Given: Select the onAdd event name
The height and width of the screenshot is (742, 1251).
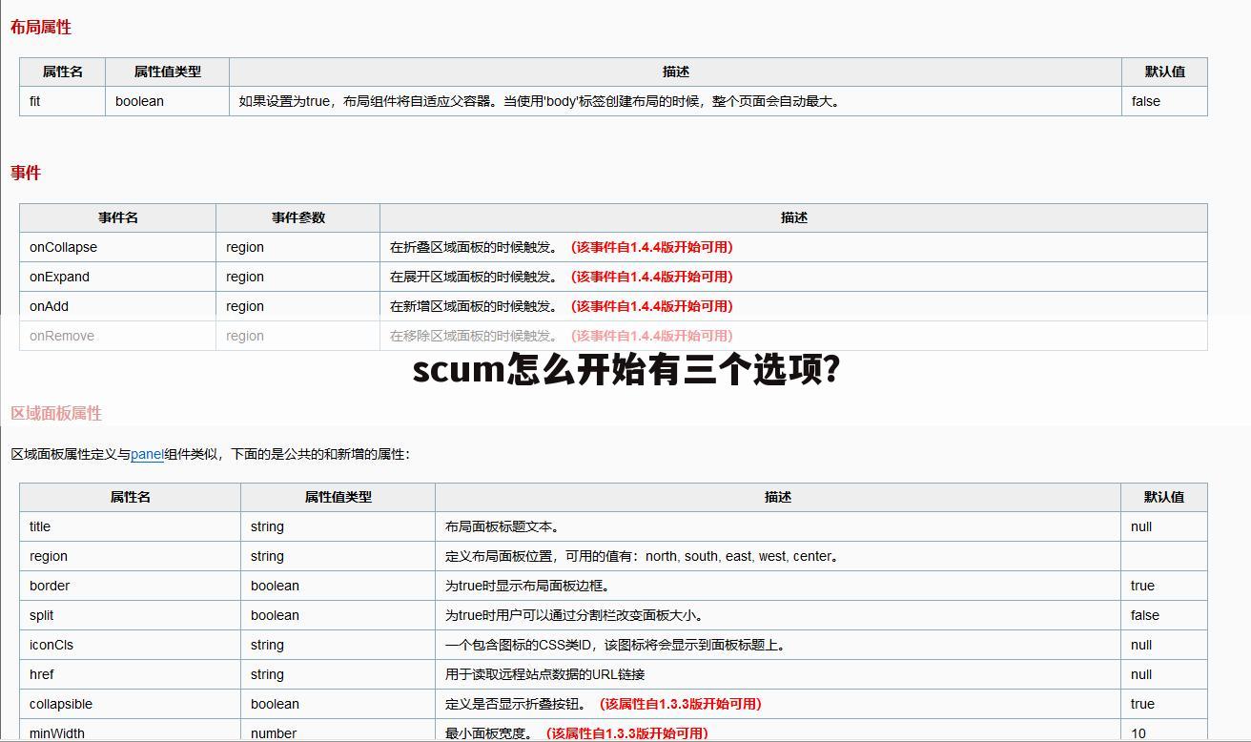Looking at the screenshot, I should [49, 306].
